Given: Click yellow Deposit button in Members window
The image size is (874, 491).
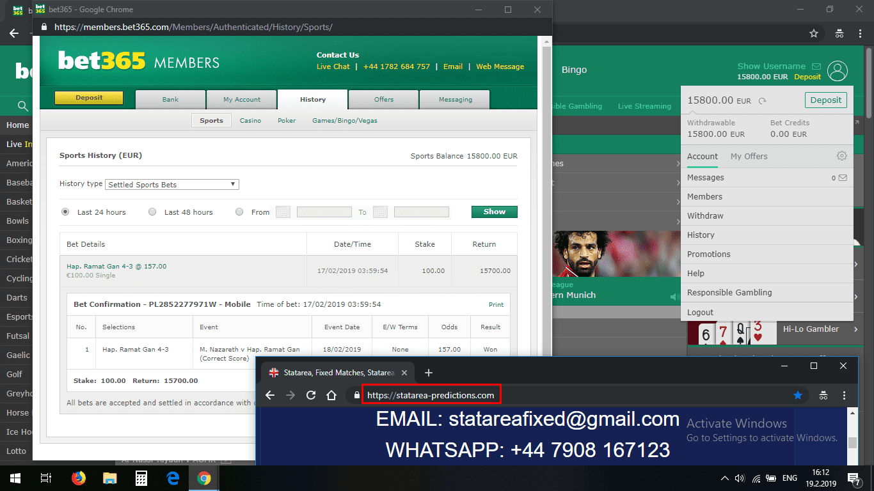Looking at the screenshot, I should click(89, 98).
